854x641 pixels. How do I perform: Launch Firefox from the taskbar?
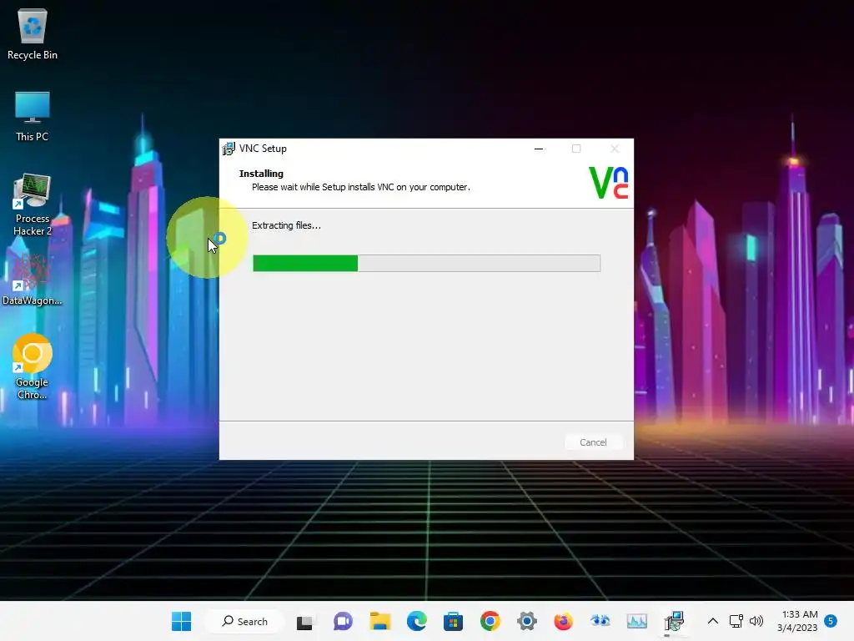pos(563,621)
